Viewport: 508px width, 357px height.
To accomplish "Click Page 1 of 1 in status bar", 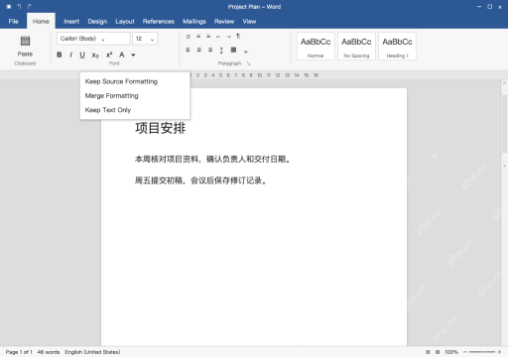I will pos(19,352).
